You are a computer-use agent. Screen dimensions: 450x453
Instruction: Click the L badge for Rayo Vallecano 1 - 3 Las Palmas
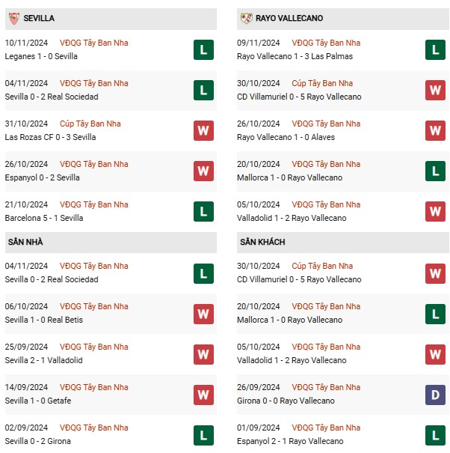tap(435, 50)
